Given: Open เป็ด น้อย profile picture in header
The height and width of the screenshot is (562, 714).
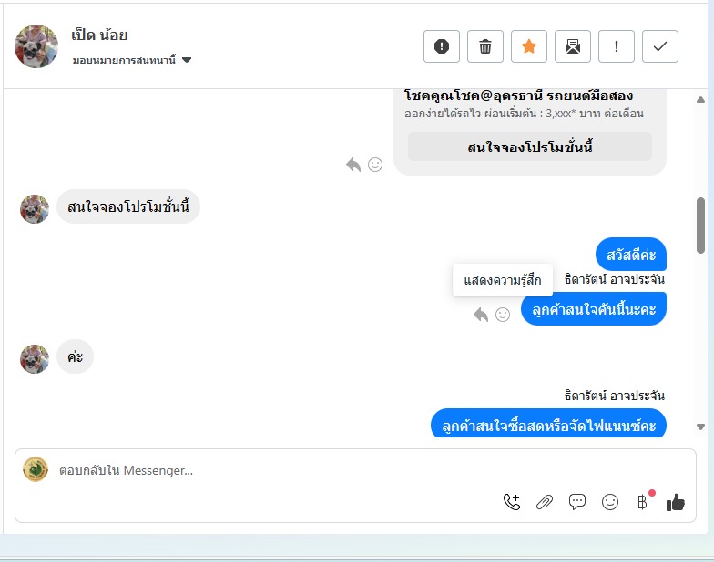Looking at the screenshot, I should click(x=36, y=45).
